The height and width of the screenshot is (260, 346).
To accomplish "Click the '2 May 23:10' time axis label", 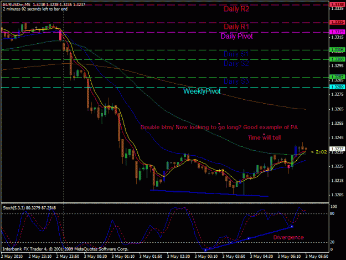I will click(40, 257).
